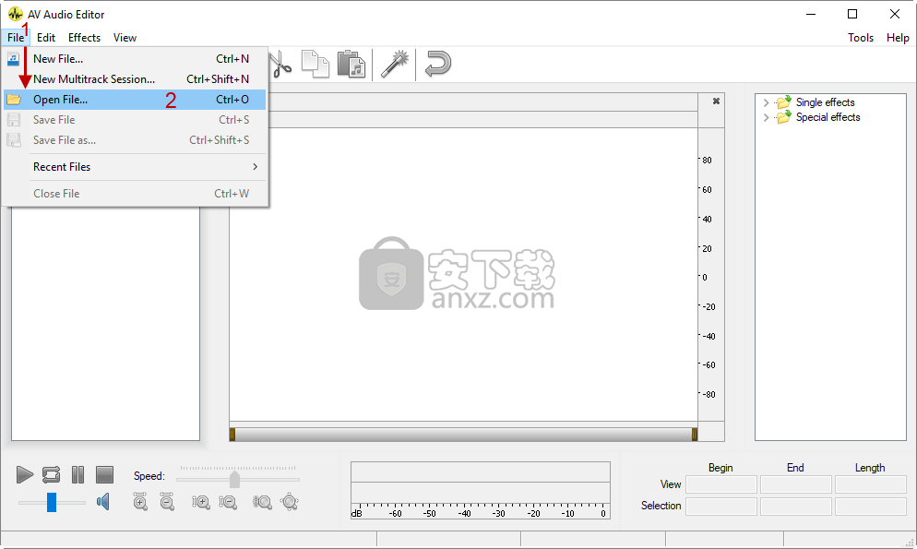The width and height of the screenshot is (917, 549).
Task: Click the dB level meter
Action: tap(480, 491)
